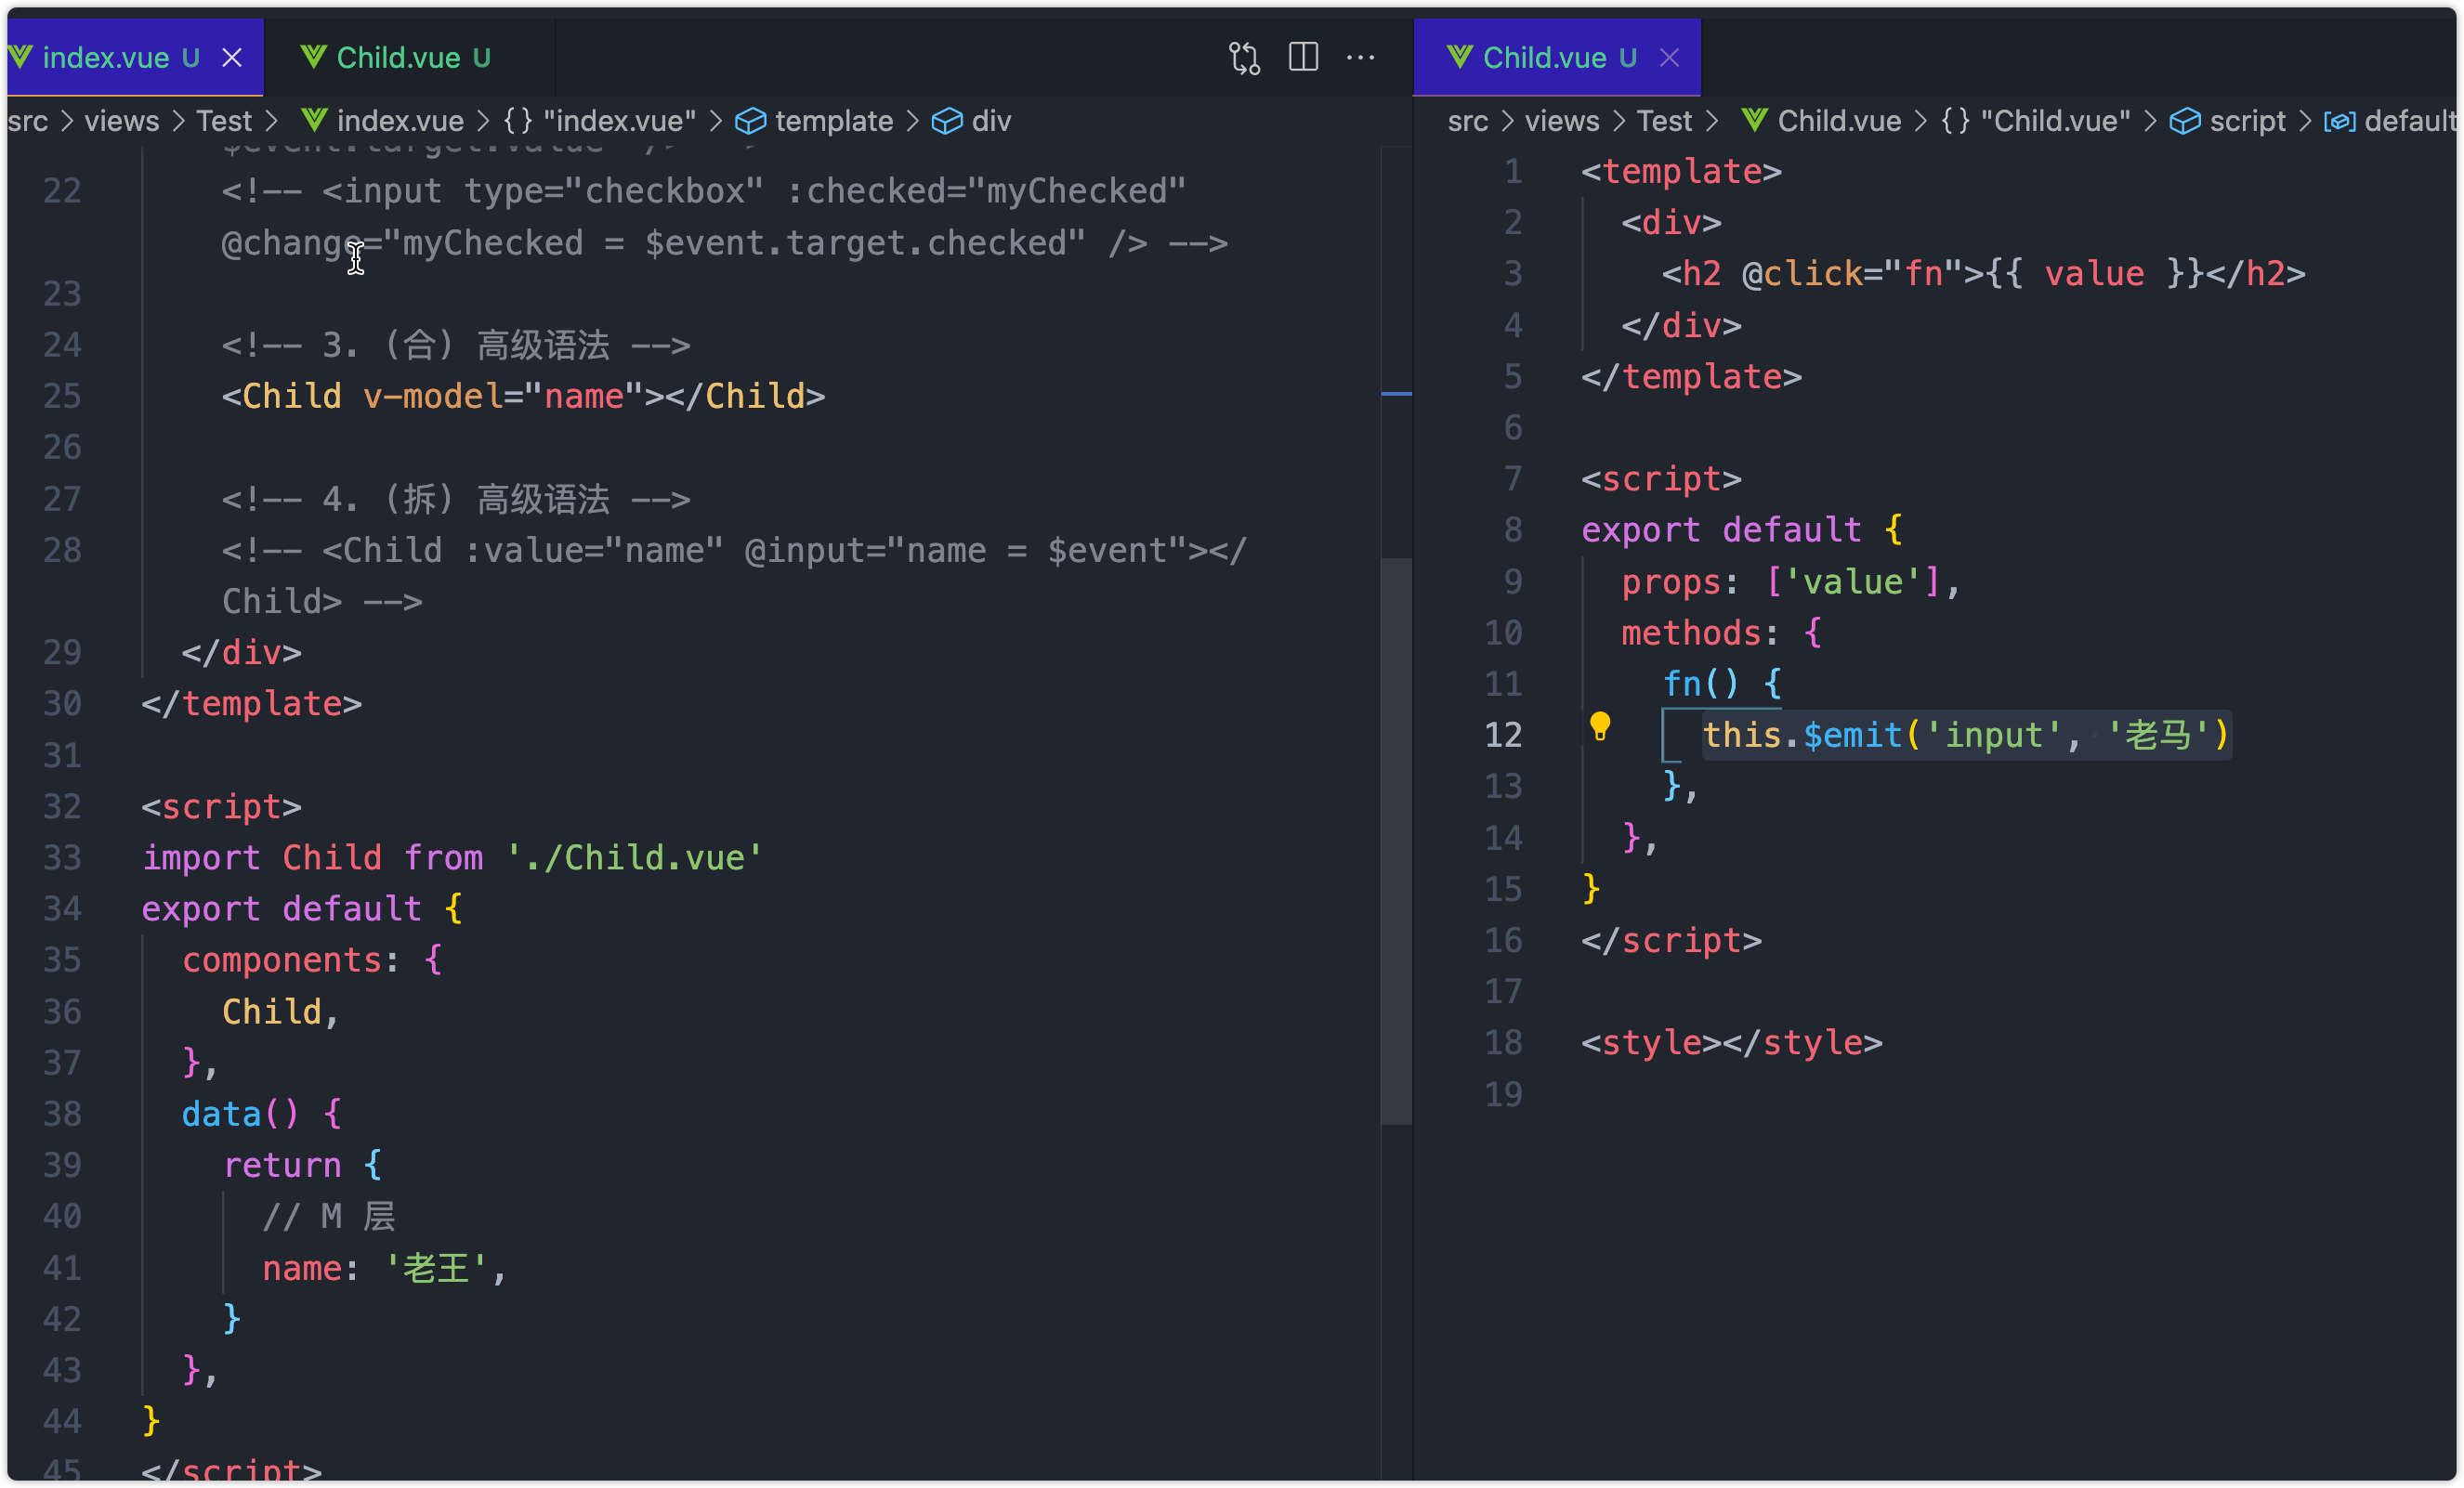Screen dimensions: 2464x1488
Task: Split the editor using the Split Editor icon
Action: click(1303, 57)
